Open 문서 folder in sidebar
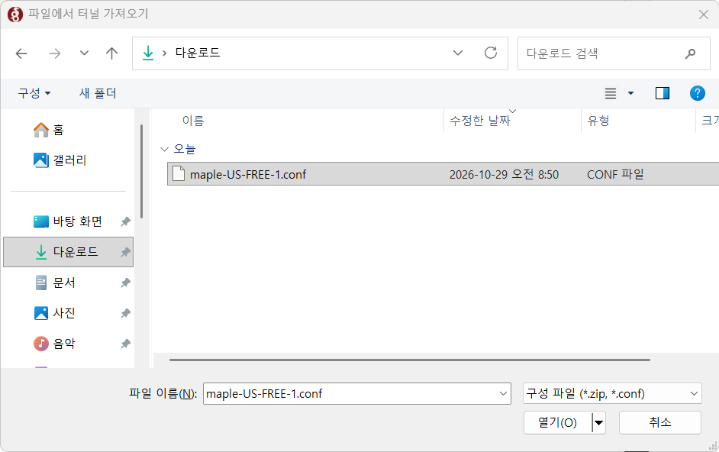This screenshot has height=452, width=719. point(55,282)
